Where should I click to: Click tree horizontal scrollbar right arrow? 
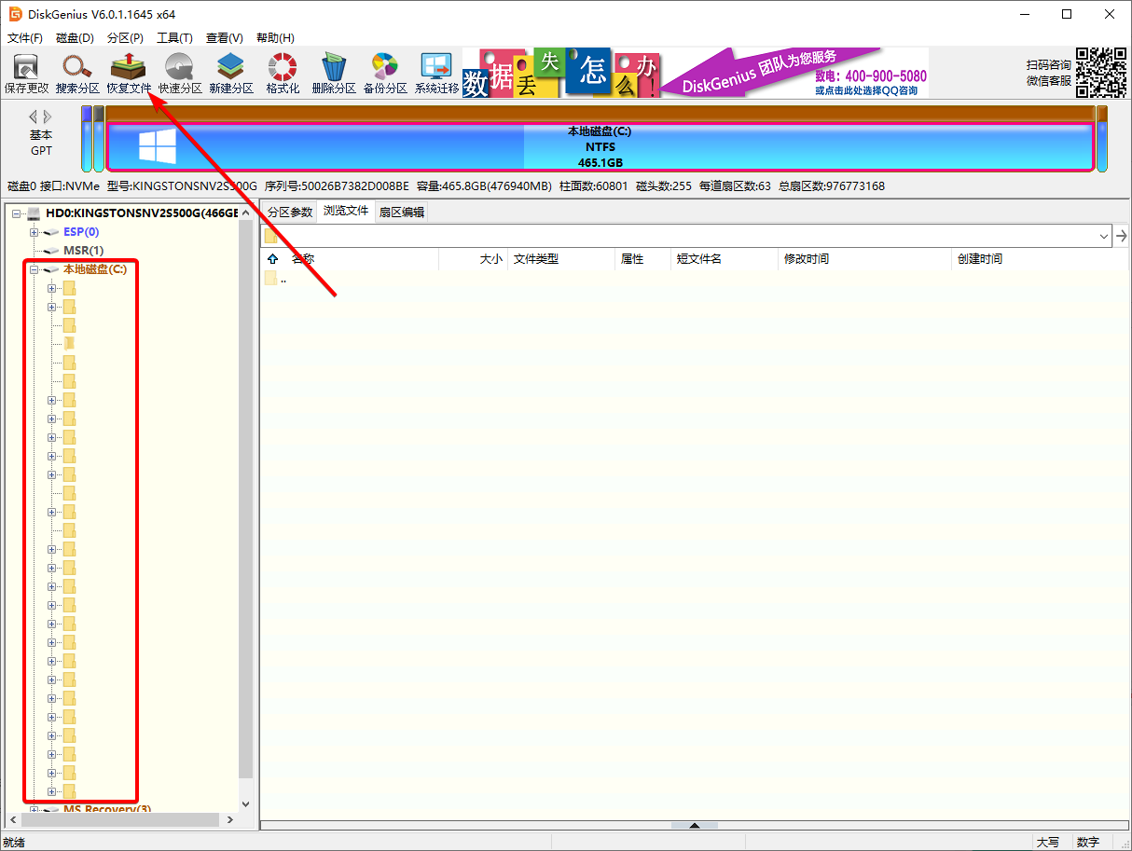[x=230, y=819]
